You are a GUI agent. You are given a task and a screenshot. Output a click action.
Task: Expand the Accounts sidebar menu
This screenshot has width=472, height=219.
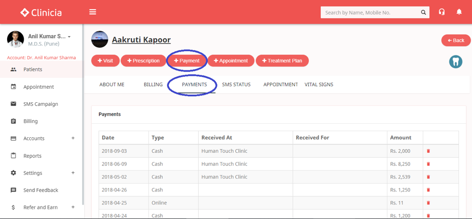point(73,138)
